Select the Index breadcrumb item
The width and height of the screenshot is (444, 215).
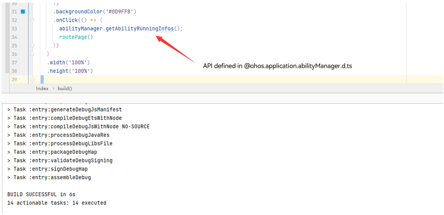42,89
